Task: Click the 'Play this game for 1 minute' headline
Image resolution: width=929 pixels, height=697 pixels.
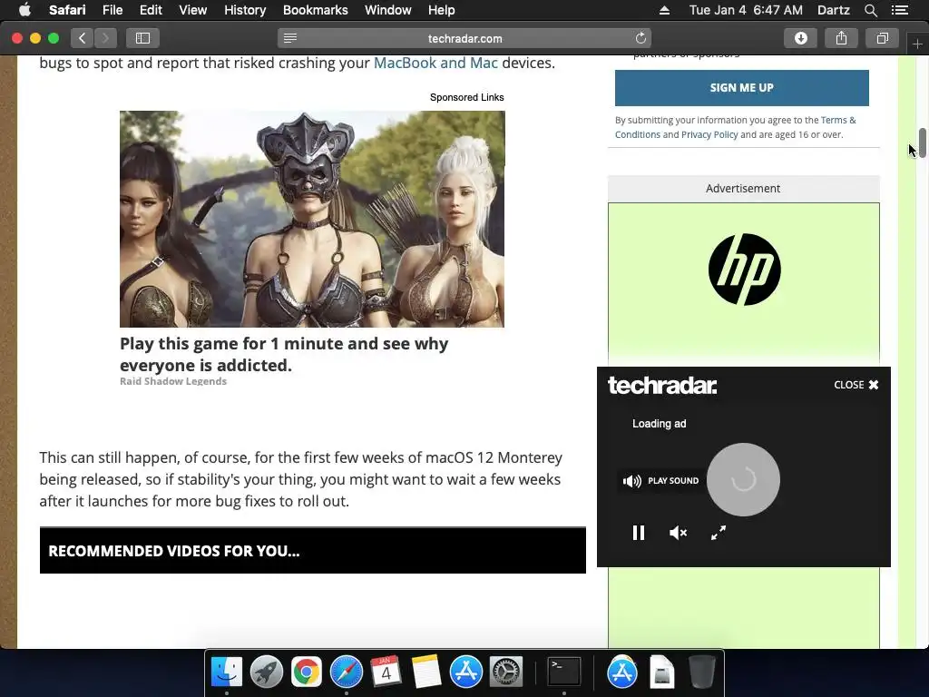Action: point(284,355)
